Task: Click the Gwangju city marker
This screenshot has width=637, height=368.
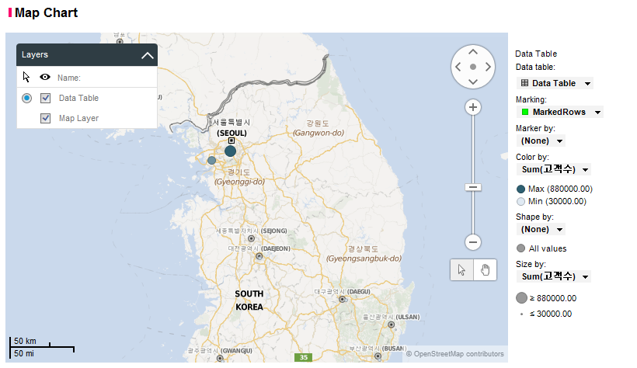Action: coord(220,358)
